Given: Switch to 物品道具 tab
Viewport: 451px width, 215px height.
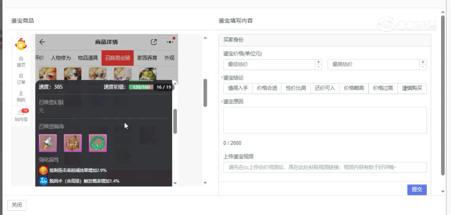Looking at the screenshot, I should [88, 58].
